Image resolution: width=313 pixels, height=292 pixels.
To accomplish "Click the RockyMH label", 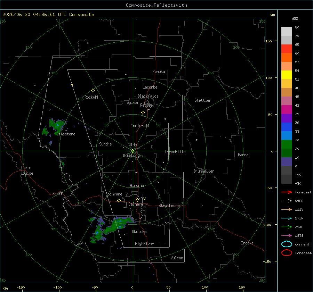I will click(92, 97).
